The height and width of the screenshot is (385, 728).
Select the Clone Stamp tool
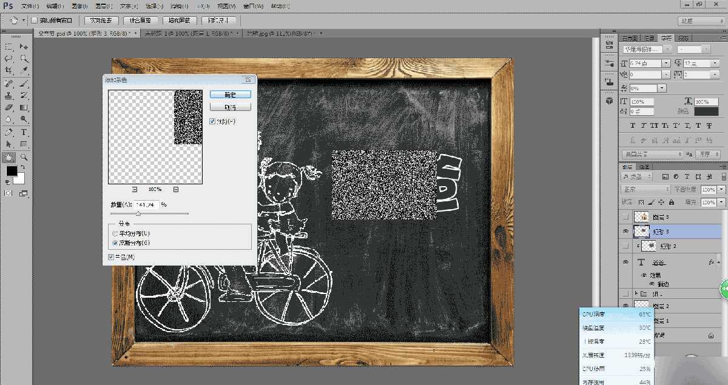click(x=9, y=95)
